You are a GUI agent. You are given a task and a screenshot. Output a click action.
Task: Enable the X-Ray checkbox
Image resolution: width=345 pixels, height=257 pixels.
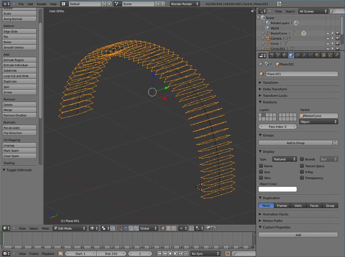click(x=302, y=172)
